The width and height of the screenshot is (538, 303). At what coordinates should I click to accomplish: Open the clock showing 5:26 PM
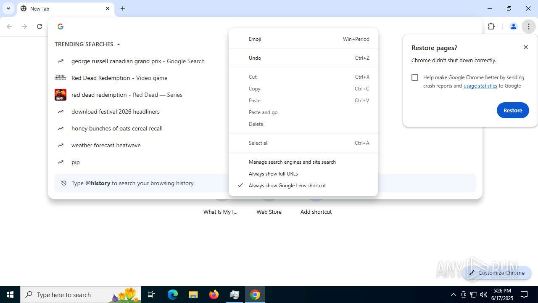[x=503, y=295]
